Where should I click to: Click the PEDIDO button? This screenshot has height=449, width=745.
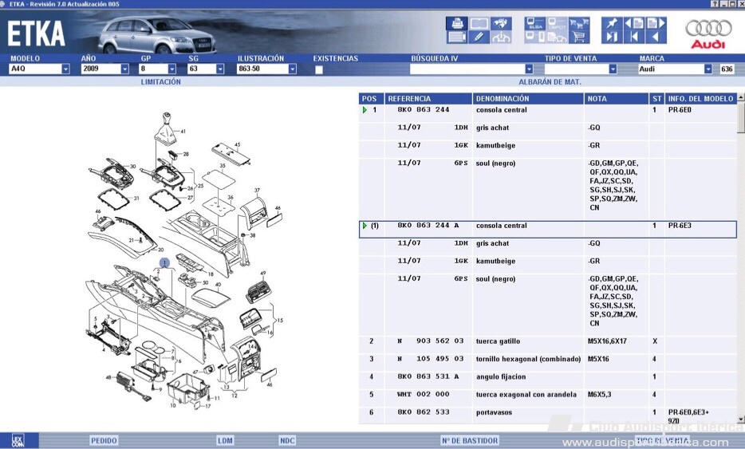(x=104, y=440)
